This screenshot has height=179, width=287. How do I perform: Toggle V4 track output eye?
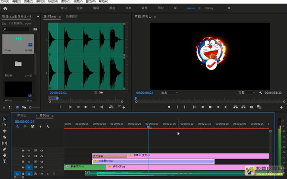42,150
